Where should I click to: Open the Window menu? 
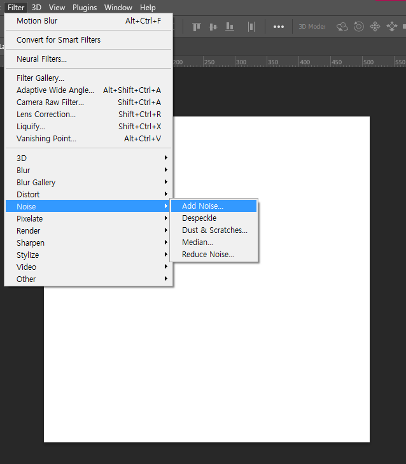118,8
